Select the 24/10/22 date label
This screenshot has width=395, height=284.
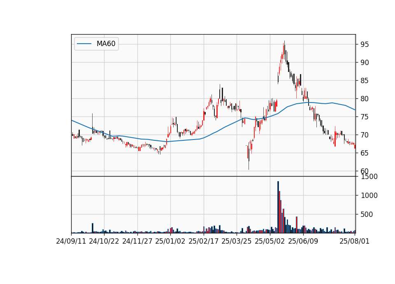104,241
